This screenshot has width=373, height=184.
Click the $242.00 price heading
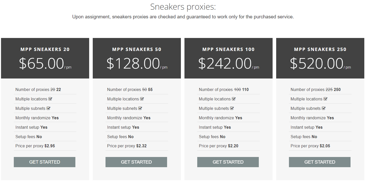(x=225, y=63)
